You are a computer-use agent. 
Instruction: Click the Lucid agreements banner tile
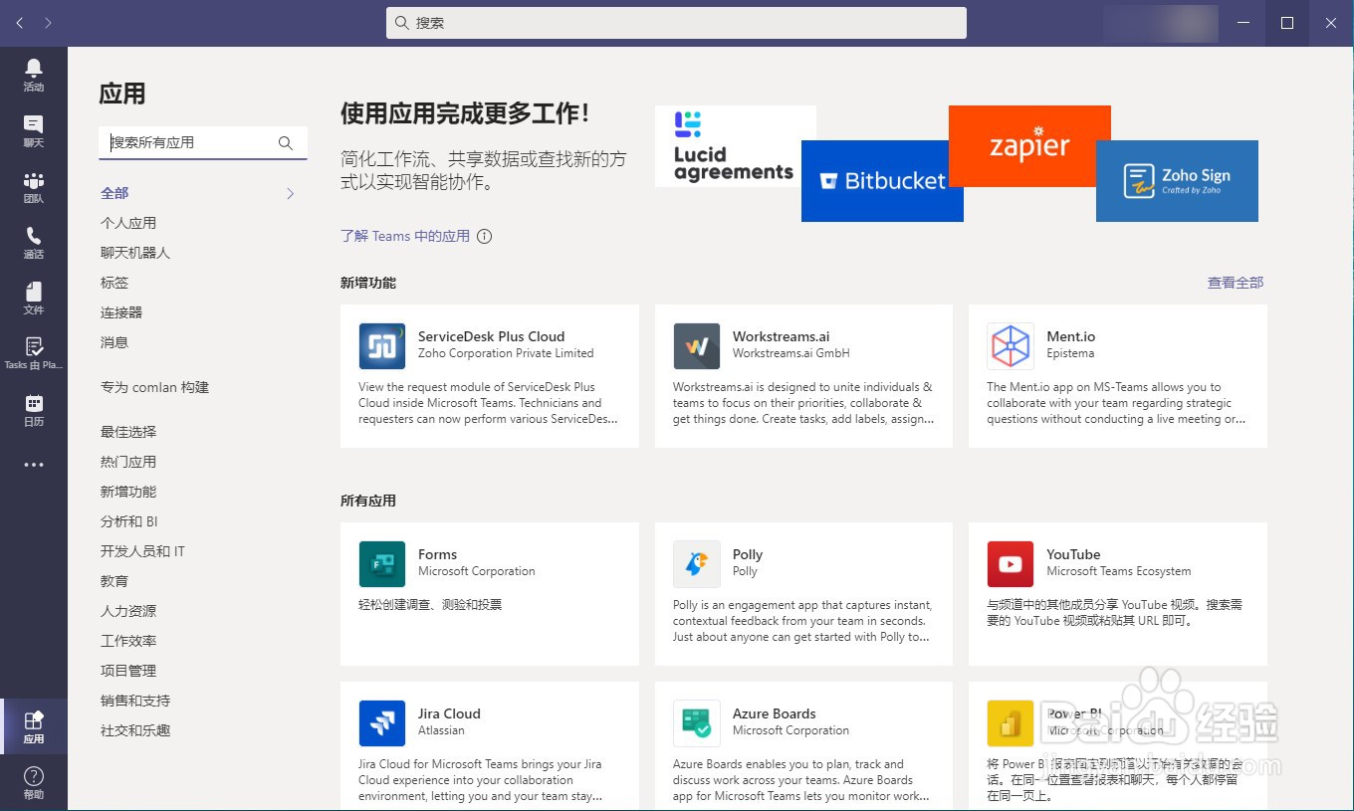[735, 146]
